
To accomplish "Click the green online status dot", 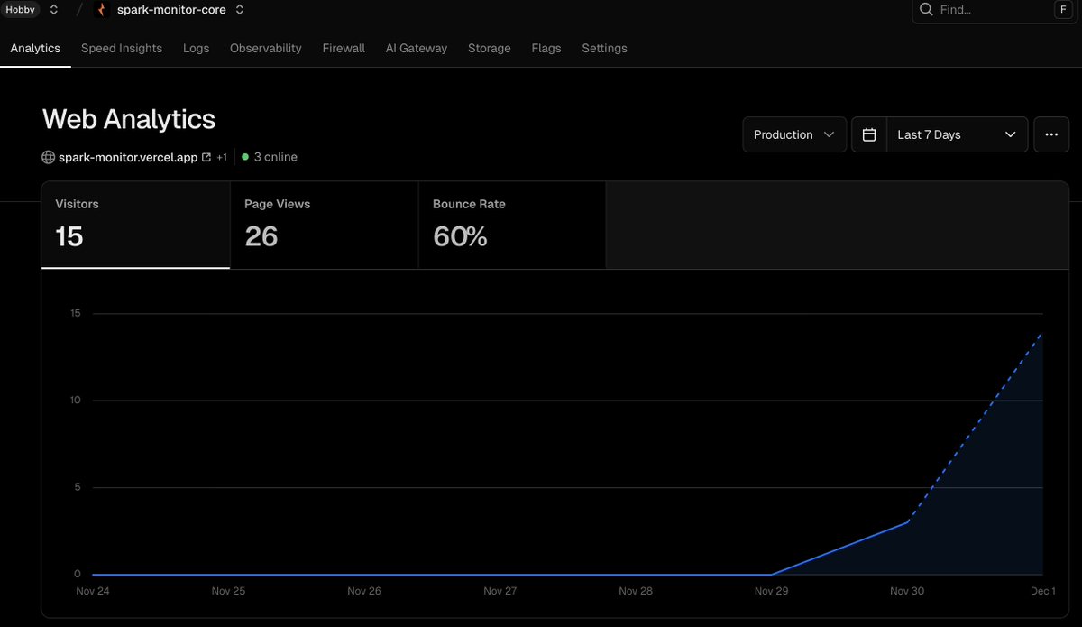I will tap(245, 157).
